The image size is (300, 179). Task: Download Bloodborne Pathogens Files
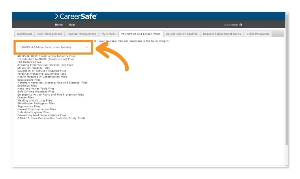pos(36,103)
